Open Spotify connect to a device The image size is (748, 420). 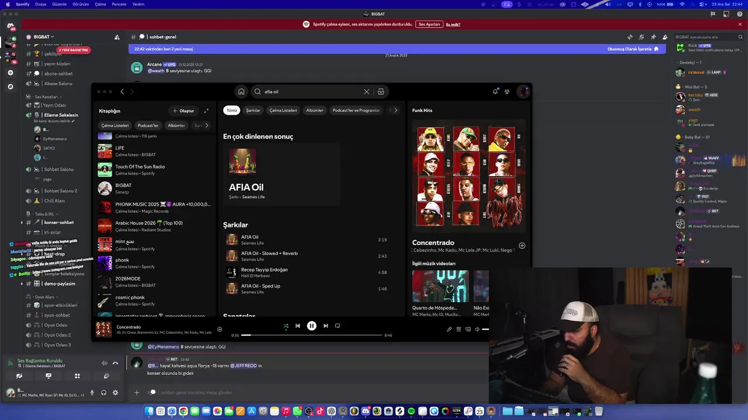468,329
